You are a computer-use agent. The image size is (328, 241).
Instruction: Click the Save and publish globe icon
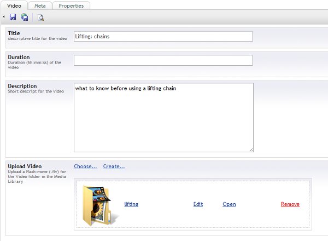(x=25, y=17)
